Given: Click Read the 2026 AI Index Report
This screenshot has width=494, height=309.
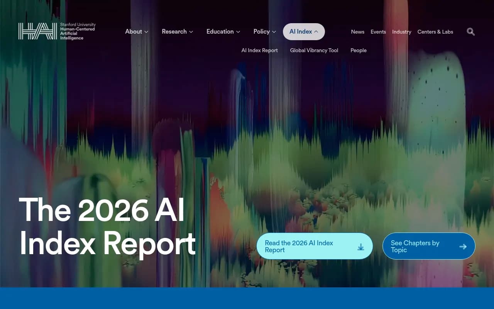Looking at the screenshot, I should [315, 246].
